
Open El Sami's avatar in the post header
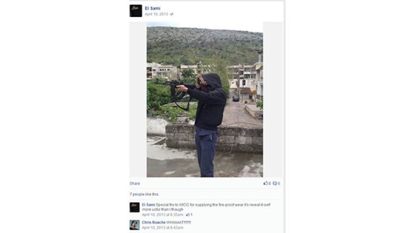coord(136,11)
